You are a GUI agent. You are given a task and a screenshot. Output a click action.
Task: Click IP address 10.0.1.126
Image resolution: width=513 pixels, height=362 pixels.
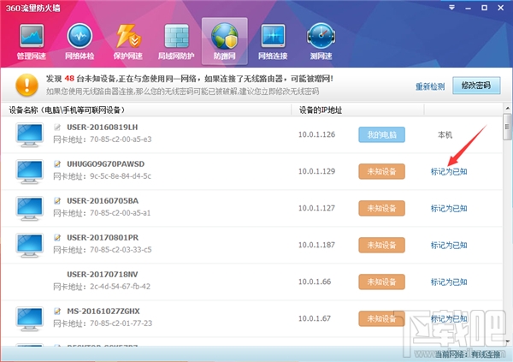click(316, 134)
